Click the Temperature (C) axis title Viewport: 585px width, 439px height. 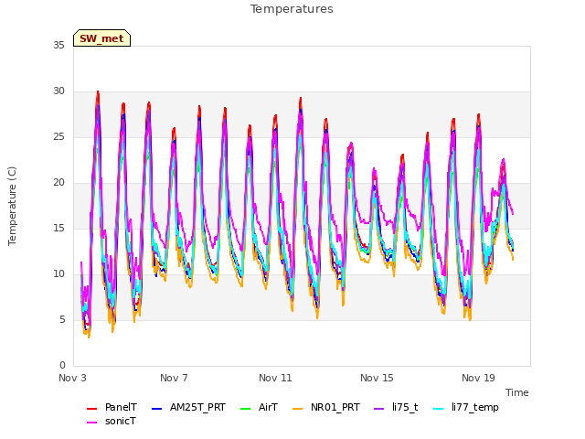coord(12,206)
